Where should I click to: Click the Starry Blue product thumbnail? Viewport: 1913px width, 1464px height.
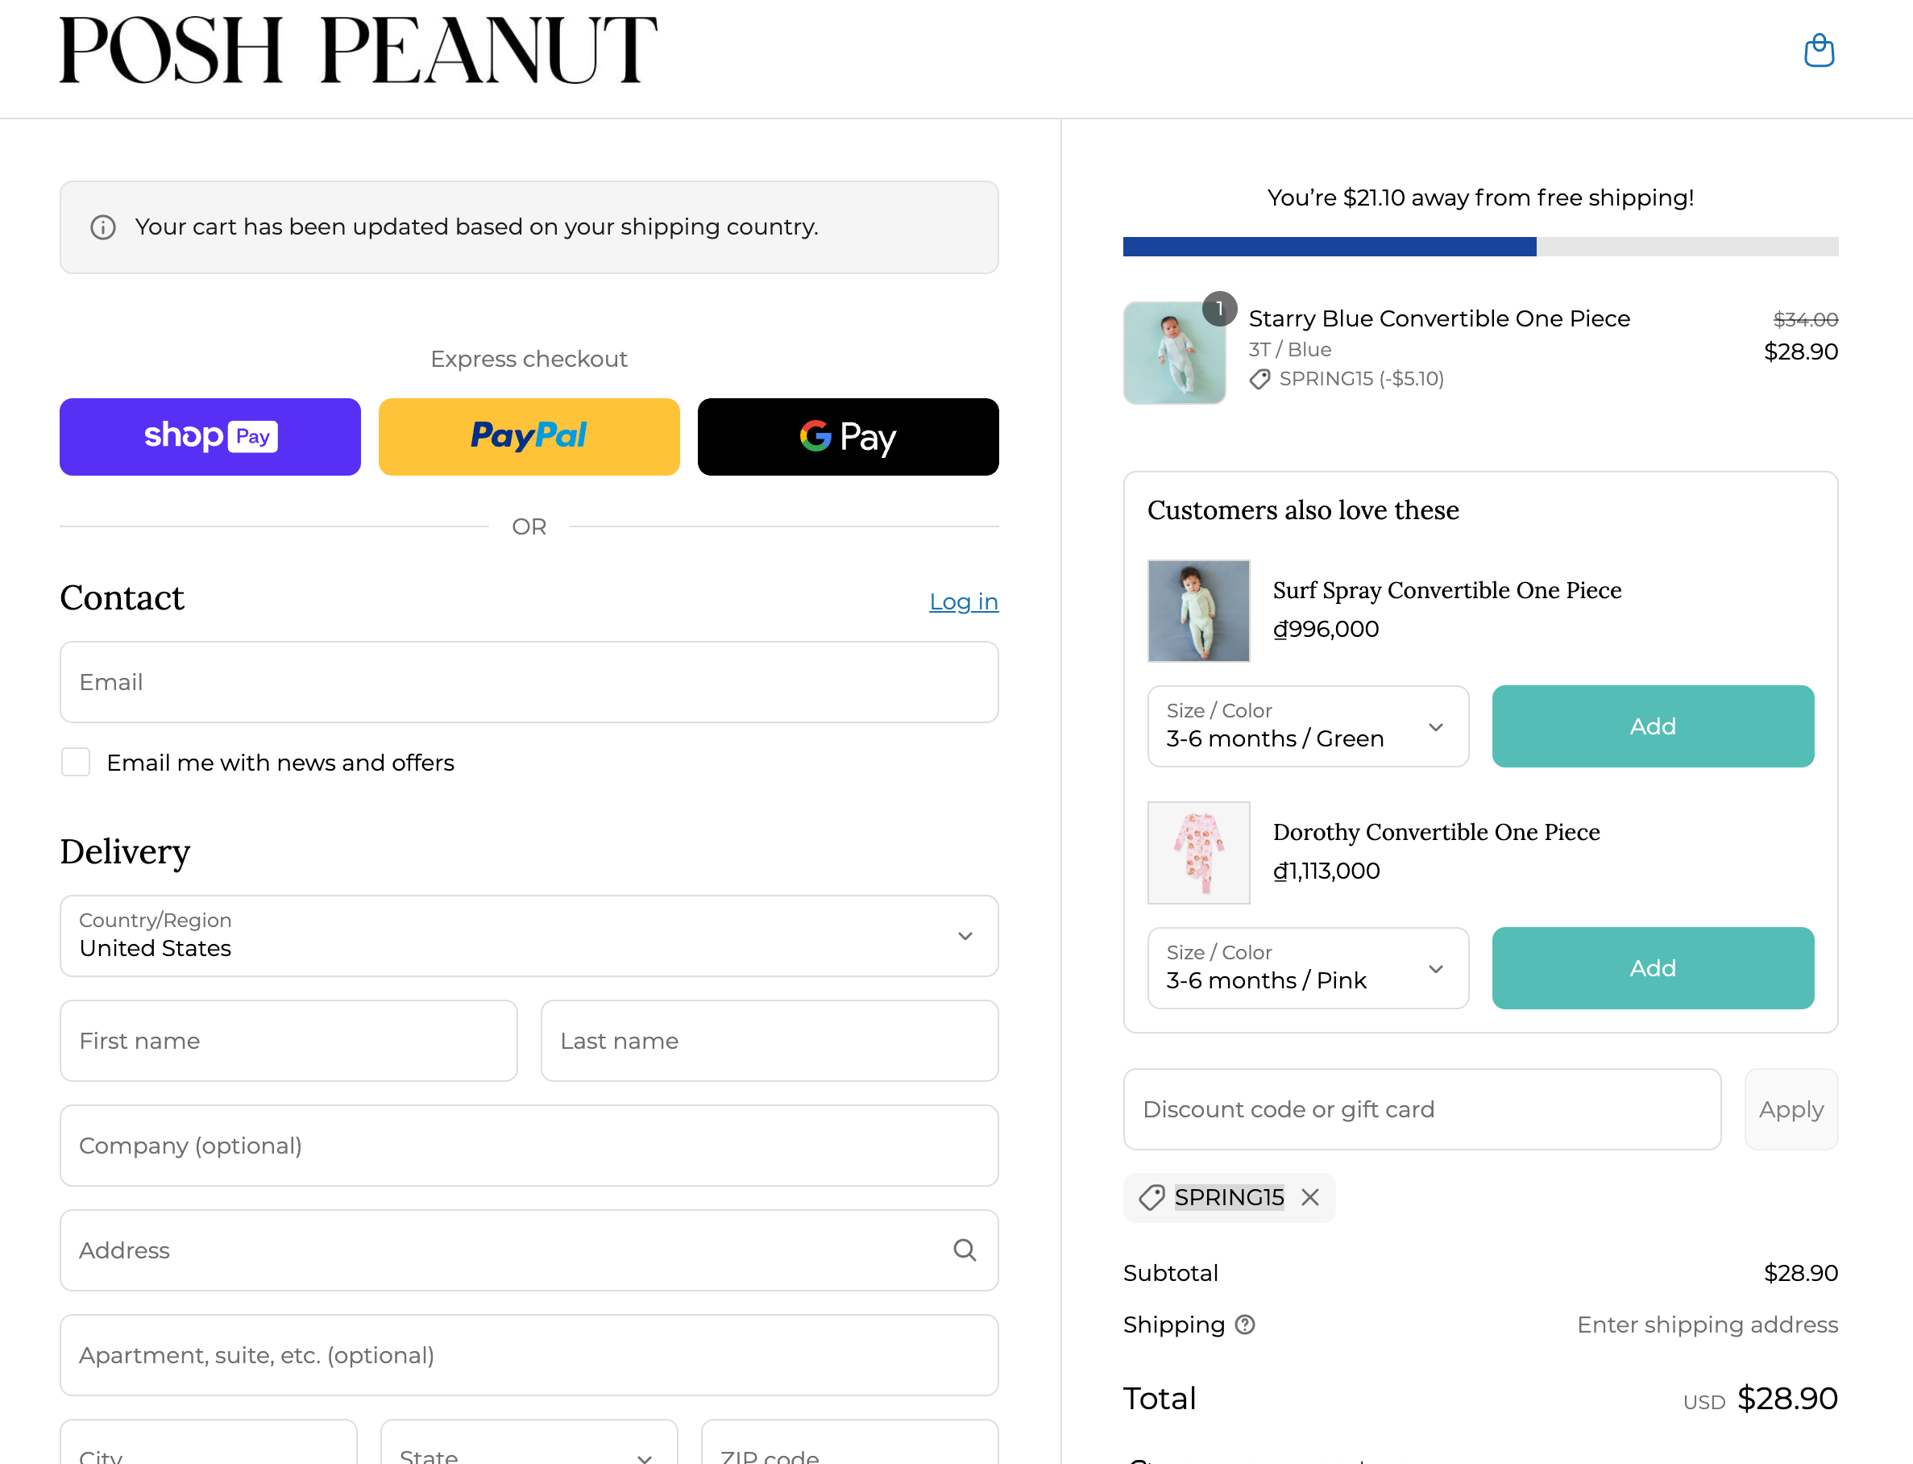(x=1174, y=353)
